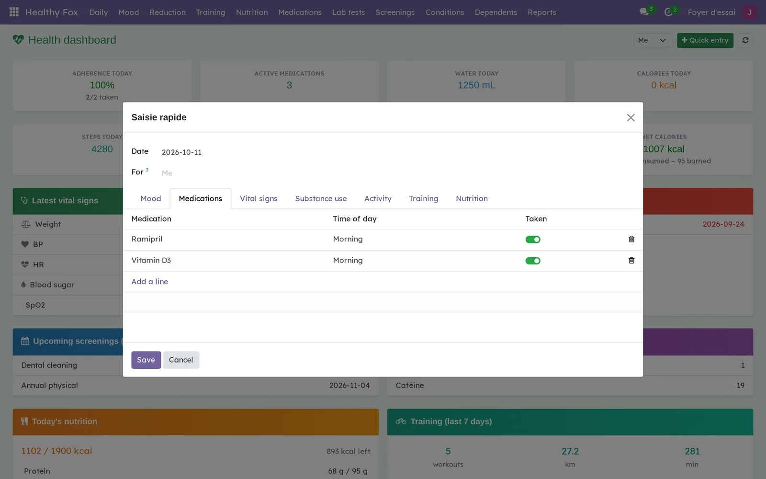Viewport: 766px width, 479px height.
Task: Click the Blood sugar droplet icon
Action: [23, 285]
